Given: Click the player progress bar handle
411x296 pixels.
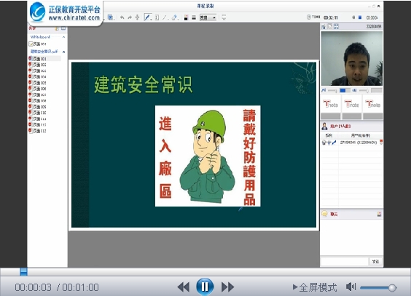Looking at the screenshot, I should click(x=23, y=272).
